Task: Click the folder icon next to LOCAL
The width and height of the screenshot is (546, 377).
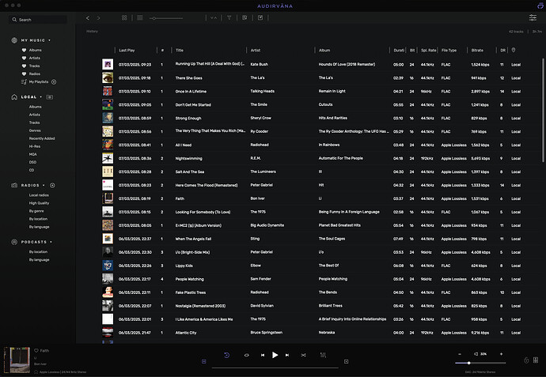Action: [x=50, y=97]
